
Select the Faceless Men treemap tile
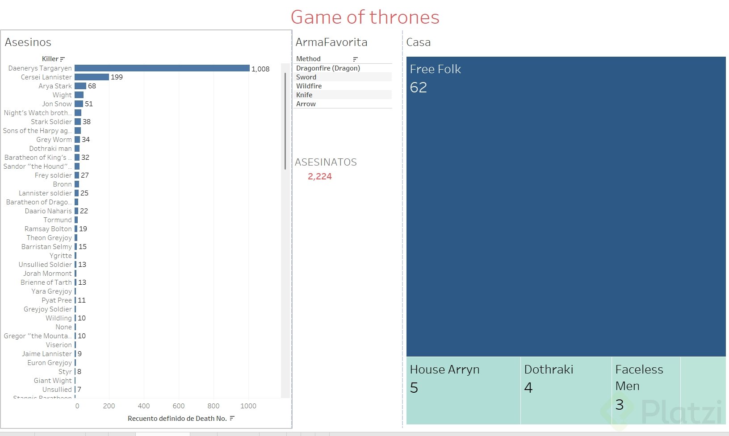(x=645, y=390)
